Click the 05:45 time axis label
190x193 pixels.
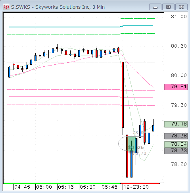tap(109, 187)
